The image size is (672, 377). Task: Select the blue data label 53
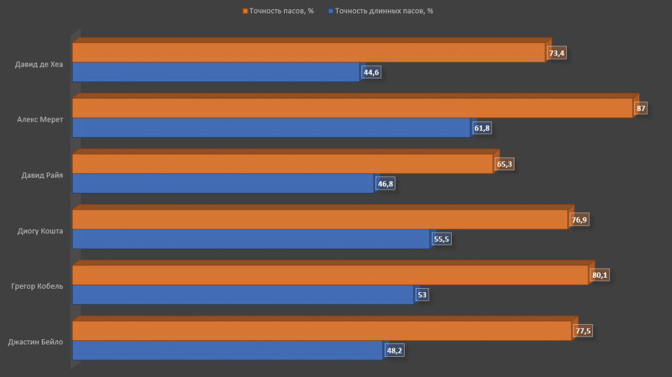tap(422, 295)
